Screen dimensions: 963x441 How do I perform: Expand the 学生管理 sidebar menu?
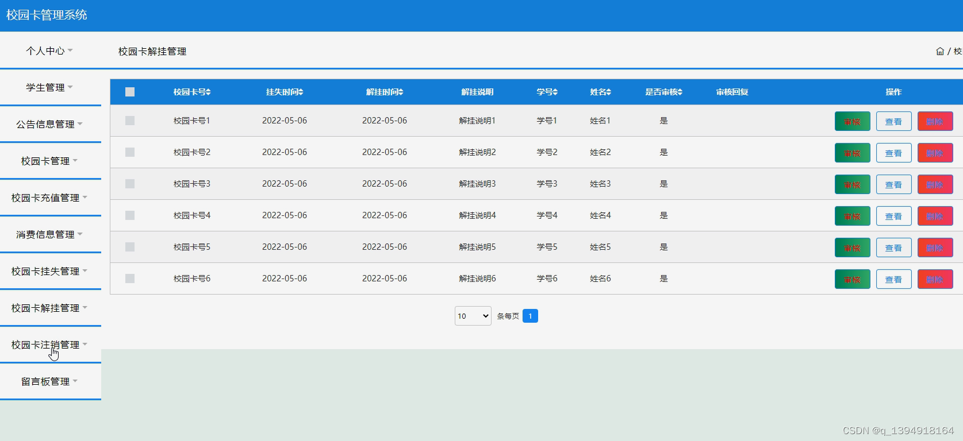(x=50, y=87)
